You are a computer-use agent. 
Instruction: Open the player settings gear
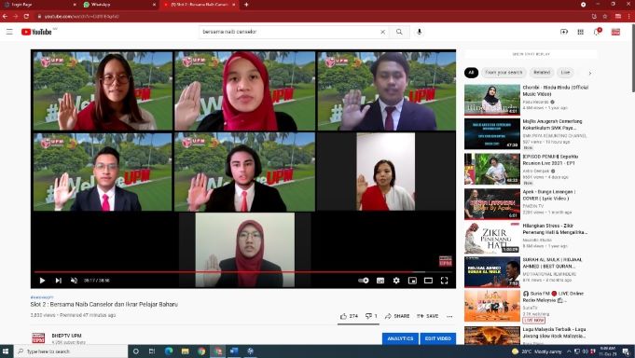click(x=396, y=281)
